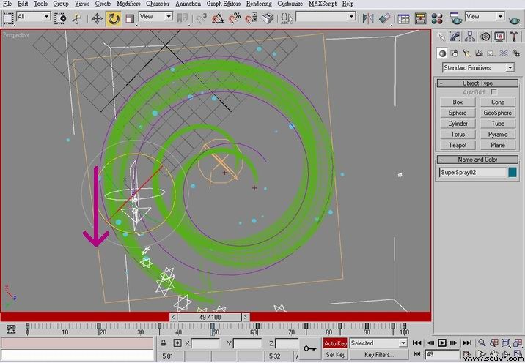Open the All selection filter dropdown
Image resolution: width=525 pixels, height=363 pixels.
point(34,16)
